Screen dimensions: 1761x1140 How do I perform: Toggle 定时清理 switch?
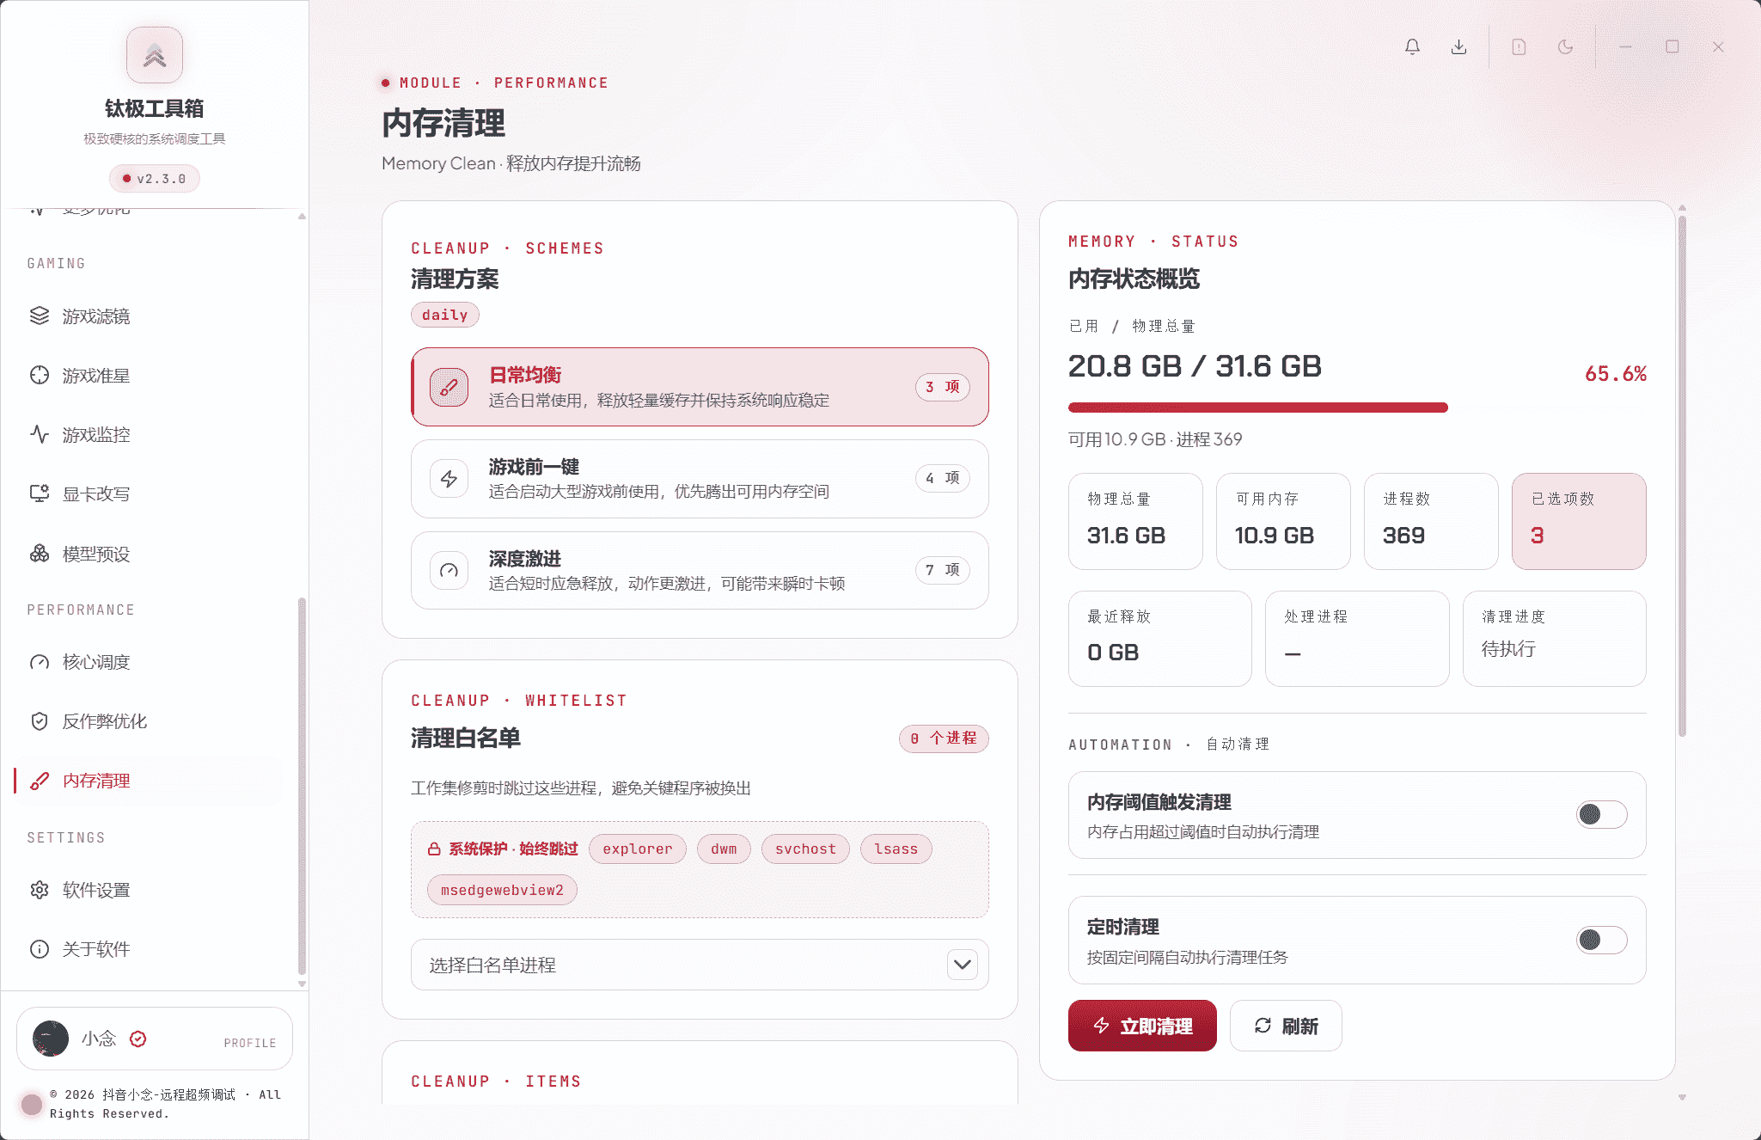click(1602, 940)
